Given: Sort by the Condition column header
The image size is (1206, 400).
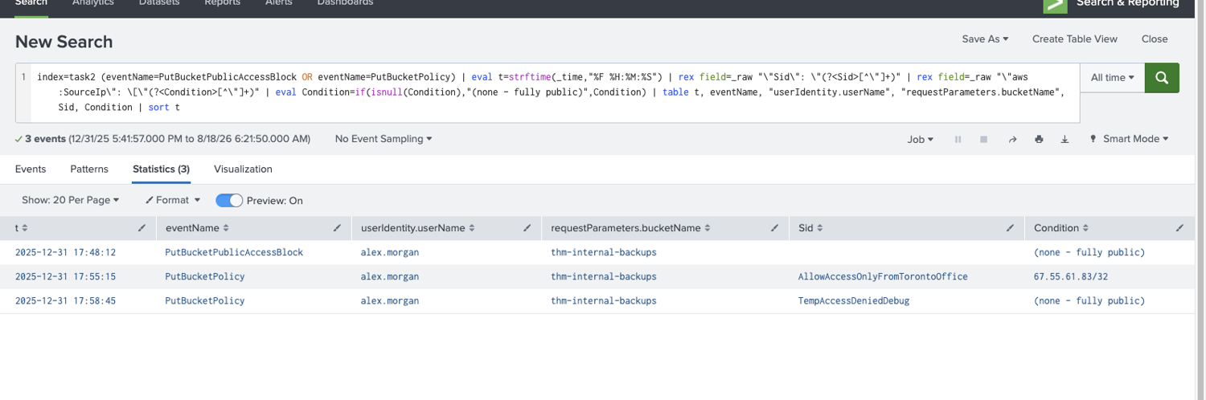Looking at the screenshot, I should pyautogui.click(x=1061, y=228).
